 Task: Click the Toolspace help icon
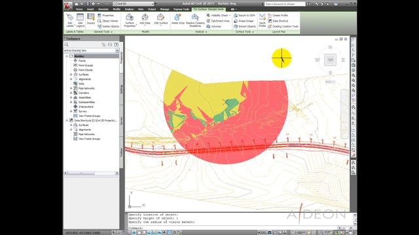117,44
